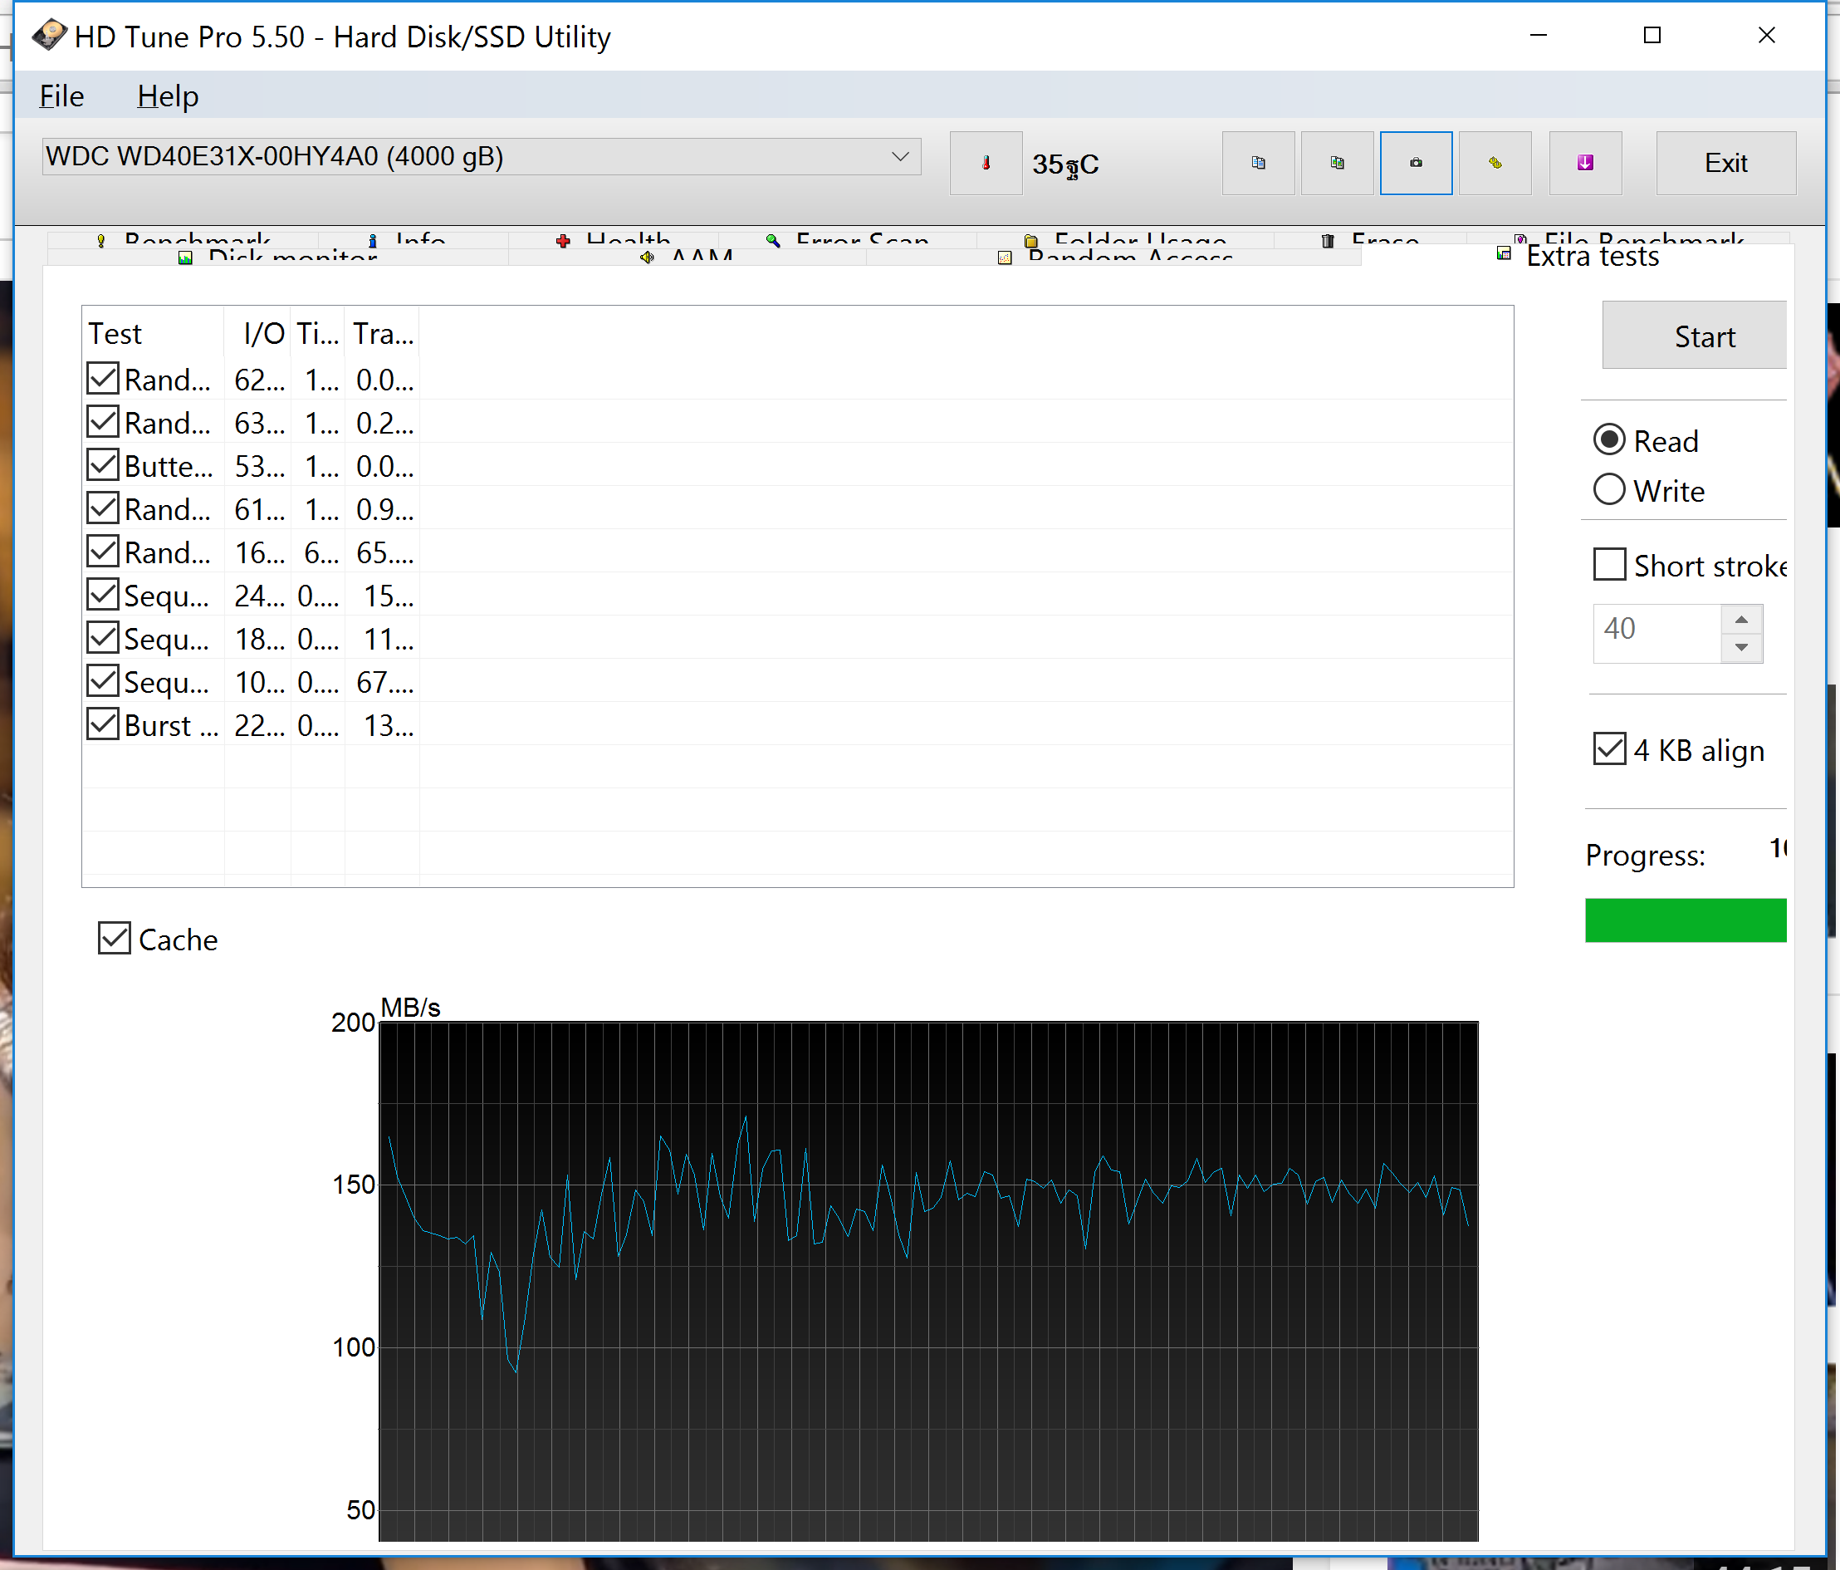Screen dimensions: 1840x1570
Task: Click the Burst row I/O value 22...
Action: (x=259, y=726)
